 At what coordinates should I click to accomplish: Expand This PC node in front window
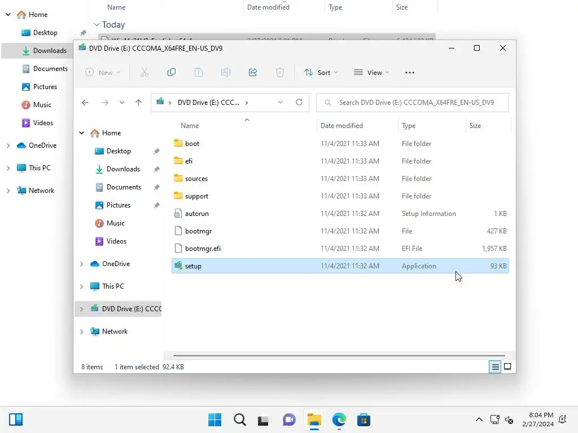point(81,286)
